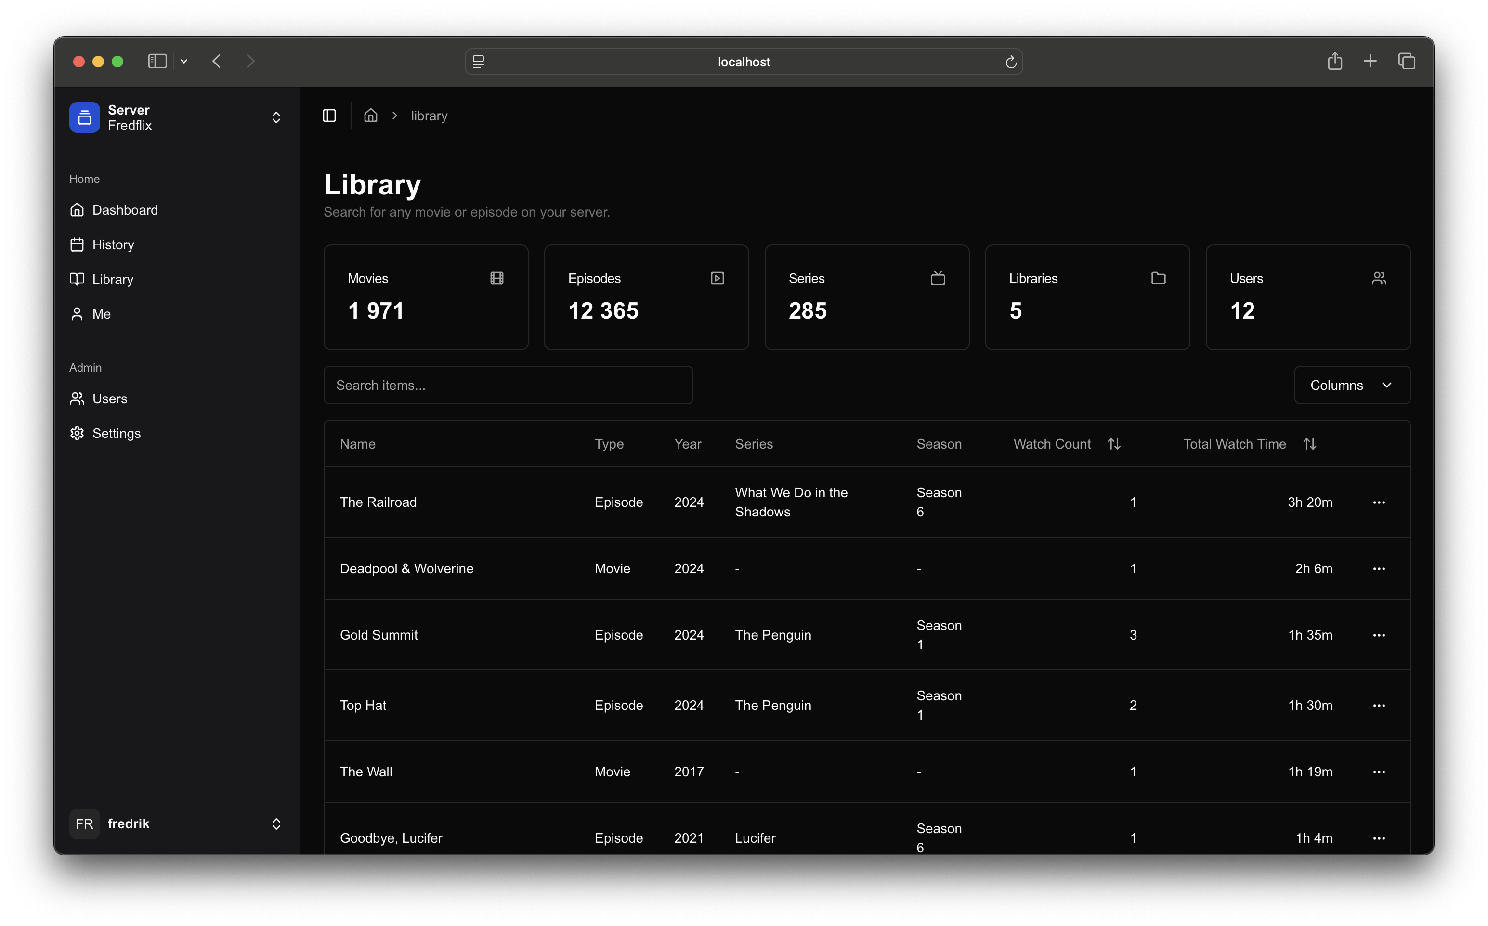The width and height of the screenshot is (1488, 926).
Task: Go to home via breadcrumb house icon
Action: (x=370, y=116)
